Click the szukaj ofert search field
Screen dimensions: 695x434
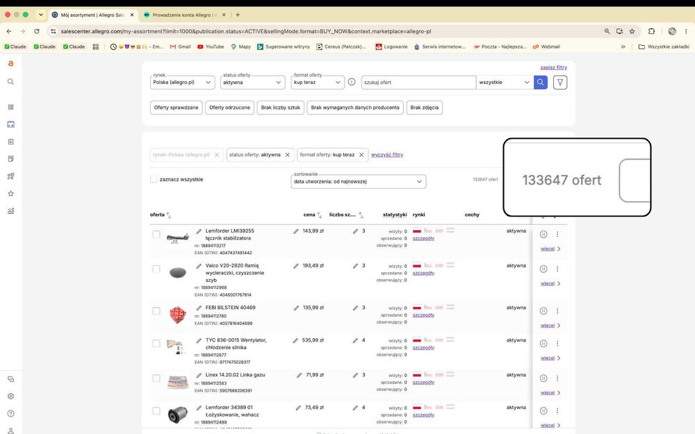tap(418, 83)
